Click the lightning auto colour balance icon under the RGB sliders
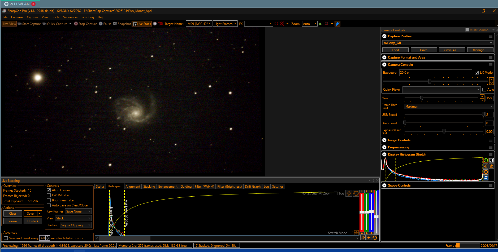 tap(363, 238)
